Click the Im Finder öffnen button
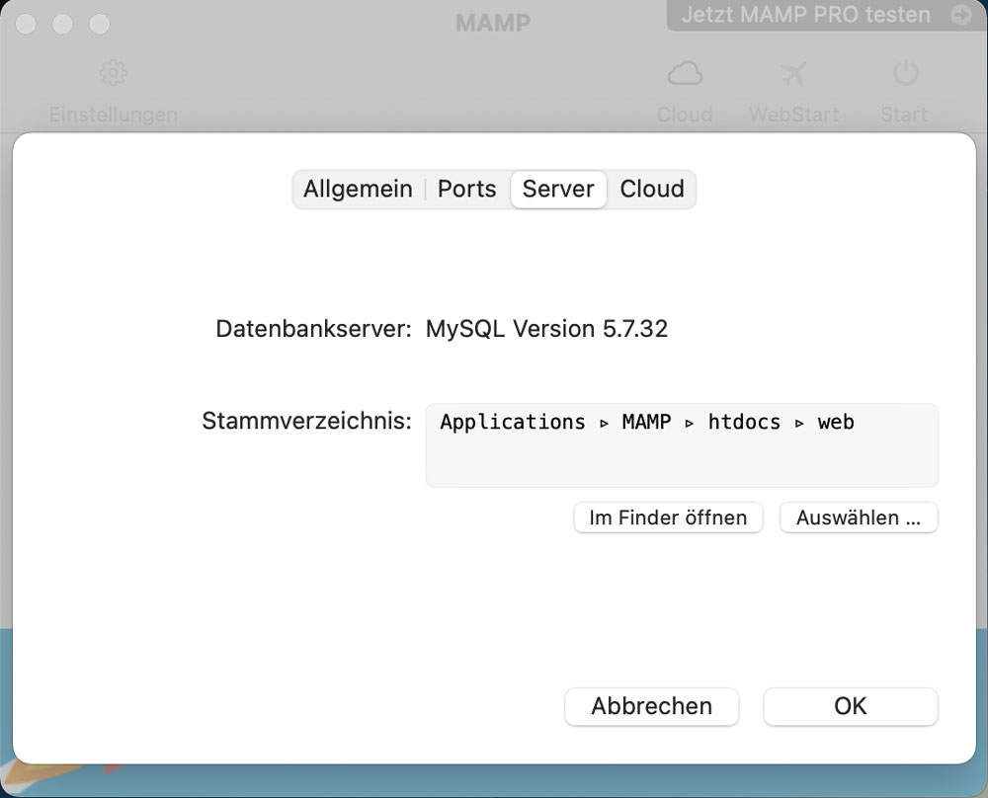Viewport: 988px width, 798px height. tap(668, 518)
